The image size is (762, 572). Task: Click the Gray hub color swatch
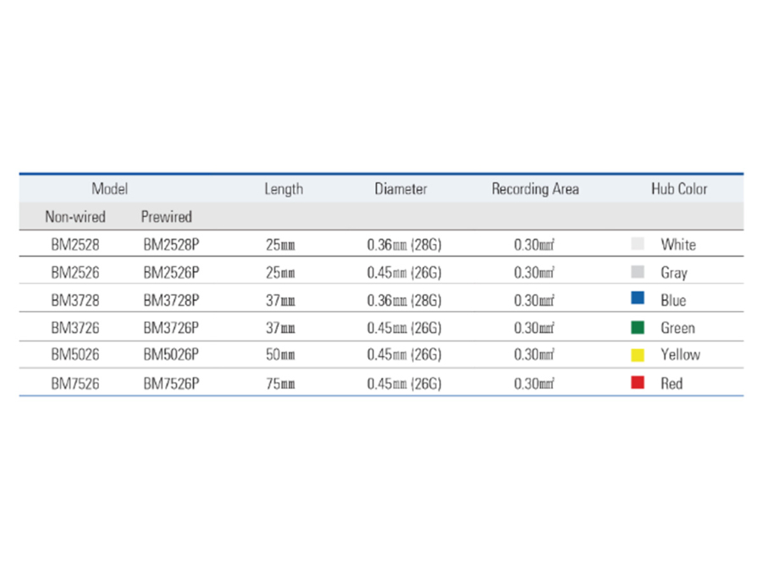click(x=638, y=271)
